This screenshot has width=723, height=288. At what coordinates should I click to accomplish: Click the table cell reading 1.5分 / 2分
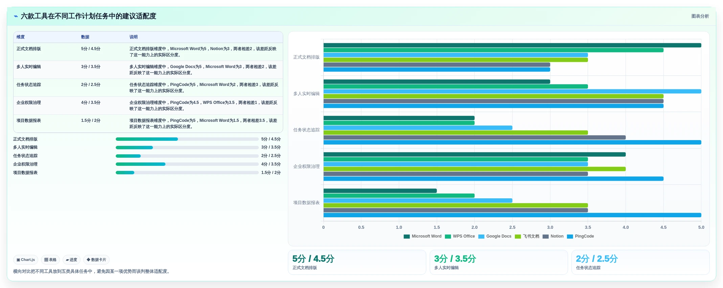point(91,120)
